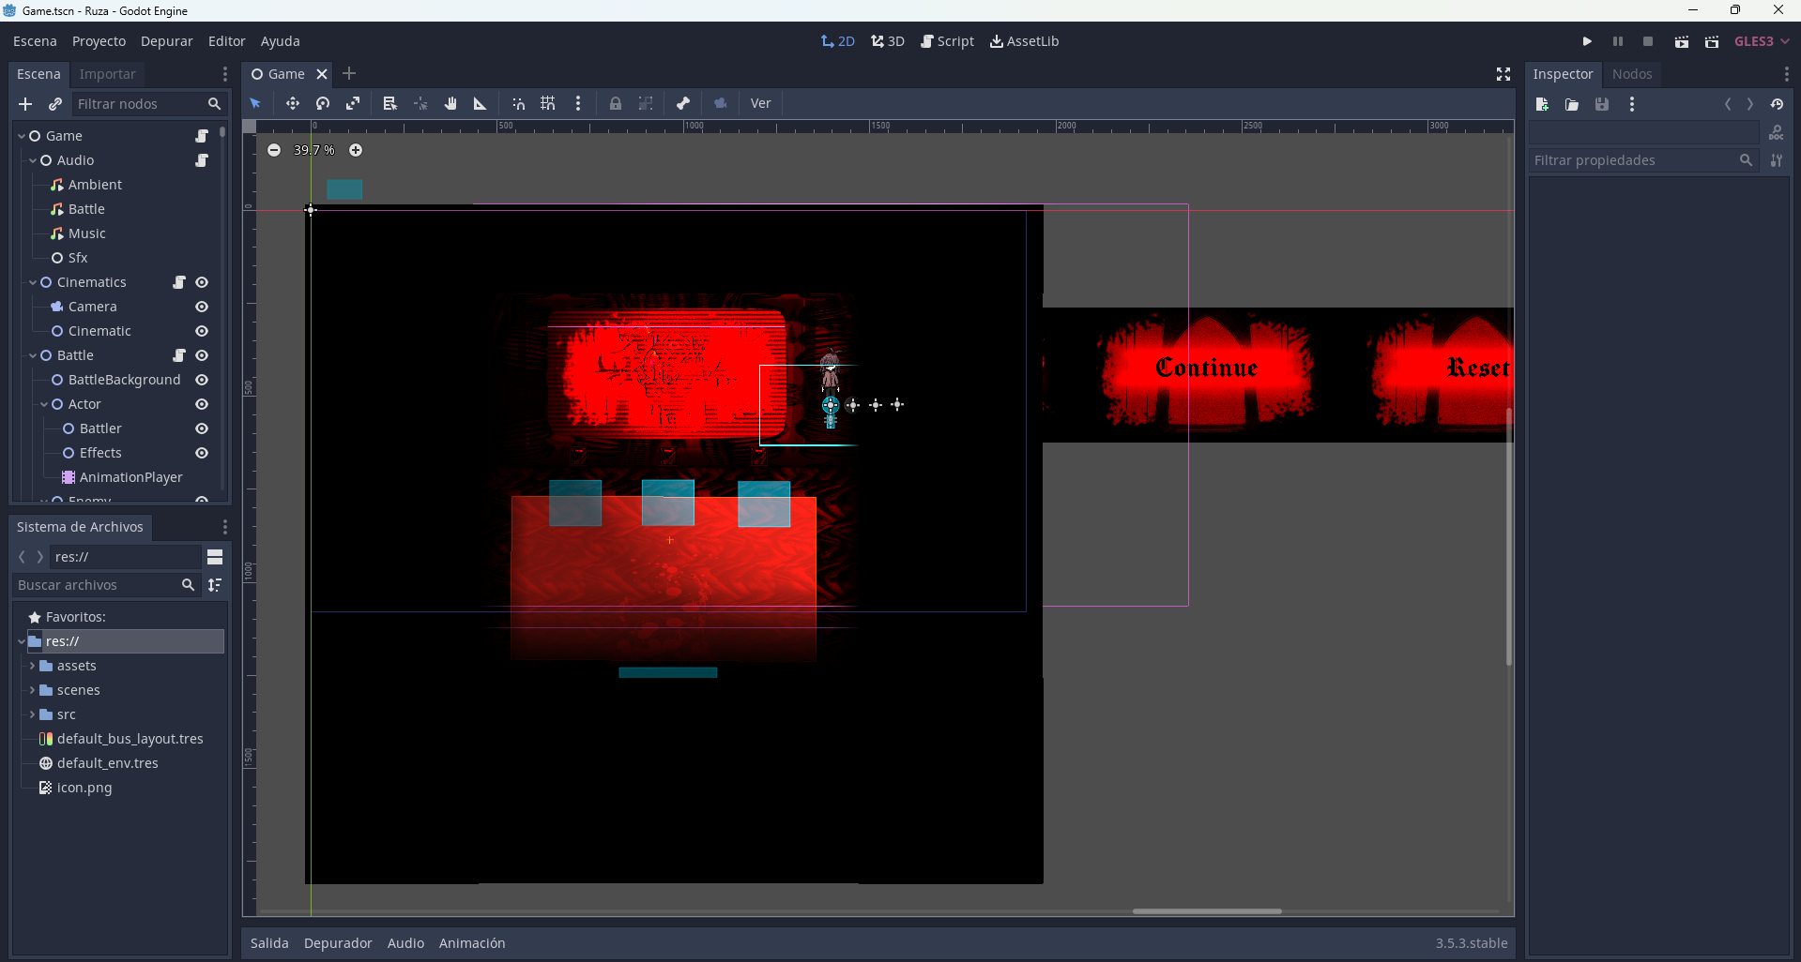Collapse the Battle node in scene tree
Image resolution: width=1801 pixels, height=962 pixels.
[x=33, y=355]
